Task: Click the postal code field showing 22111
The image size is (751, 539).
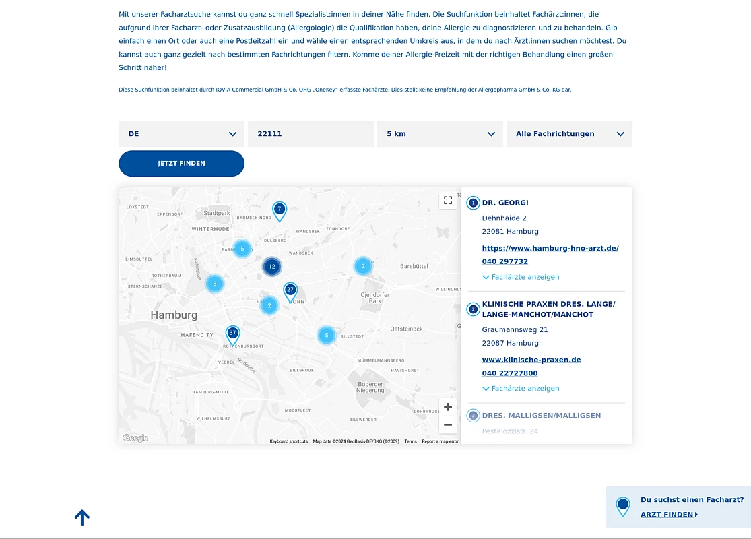Action: pyautogui.click(x=311, y=134)
